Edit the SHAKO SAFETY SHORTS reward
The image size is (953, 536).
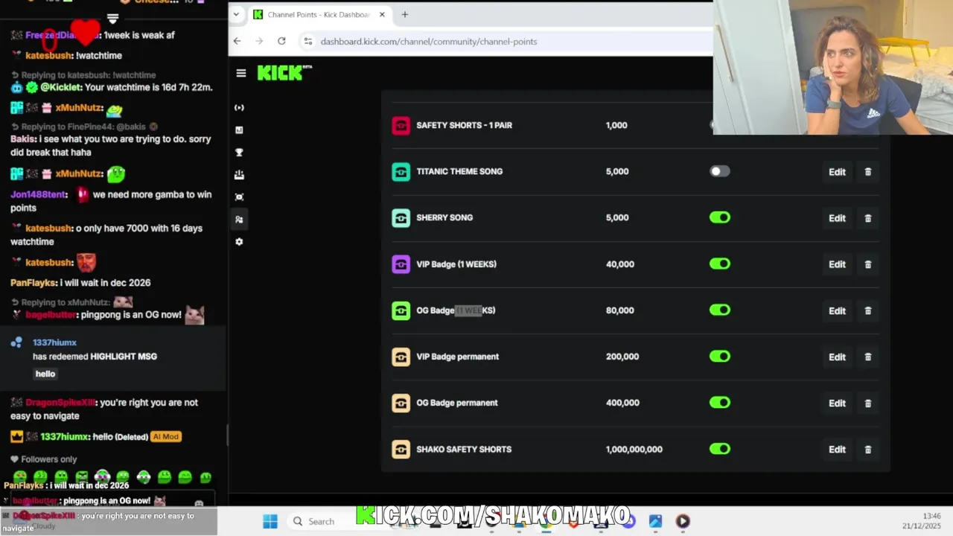point(837,449)
